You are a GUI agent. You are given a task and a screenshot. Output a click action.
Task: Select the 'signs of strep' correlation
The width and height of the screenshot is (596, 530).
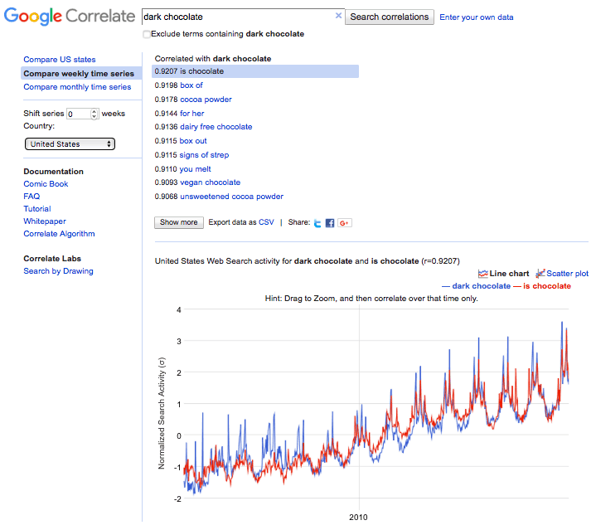coord(204,155)
